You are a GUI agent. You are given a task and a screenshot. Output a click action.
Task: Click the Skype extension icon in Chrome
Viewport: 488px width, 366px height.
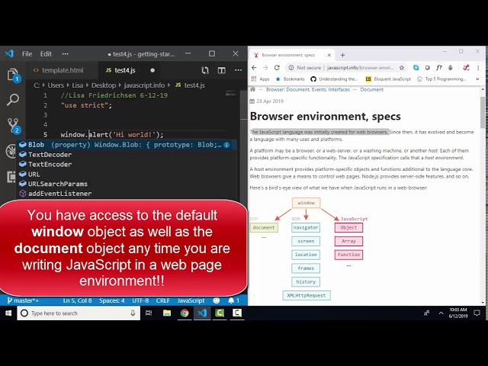pyautogui.click(x=416, y=68)
